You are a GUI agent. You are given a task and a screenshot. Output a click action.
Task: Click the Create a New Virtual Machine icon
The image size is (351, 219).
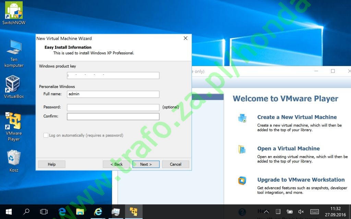[x=242, y=118]
